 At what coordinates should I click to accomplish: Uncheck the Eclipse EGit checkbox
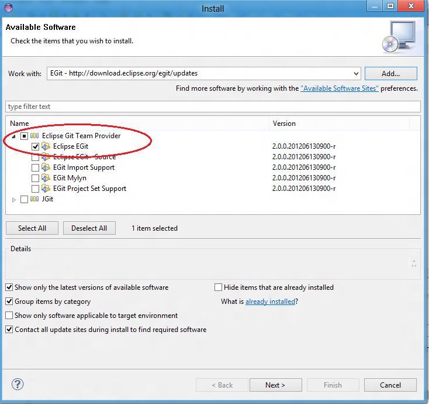(x=35, y=146)
